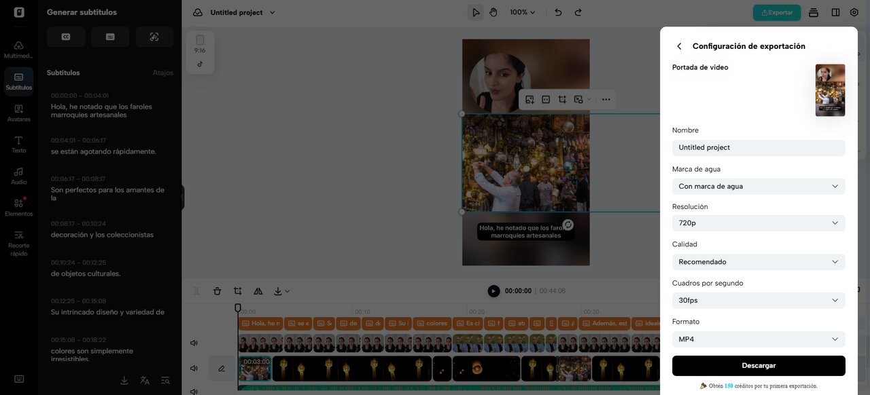Undo the last action

558,12
